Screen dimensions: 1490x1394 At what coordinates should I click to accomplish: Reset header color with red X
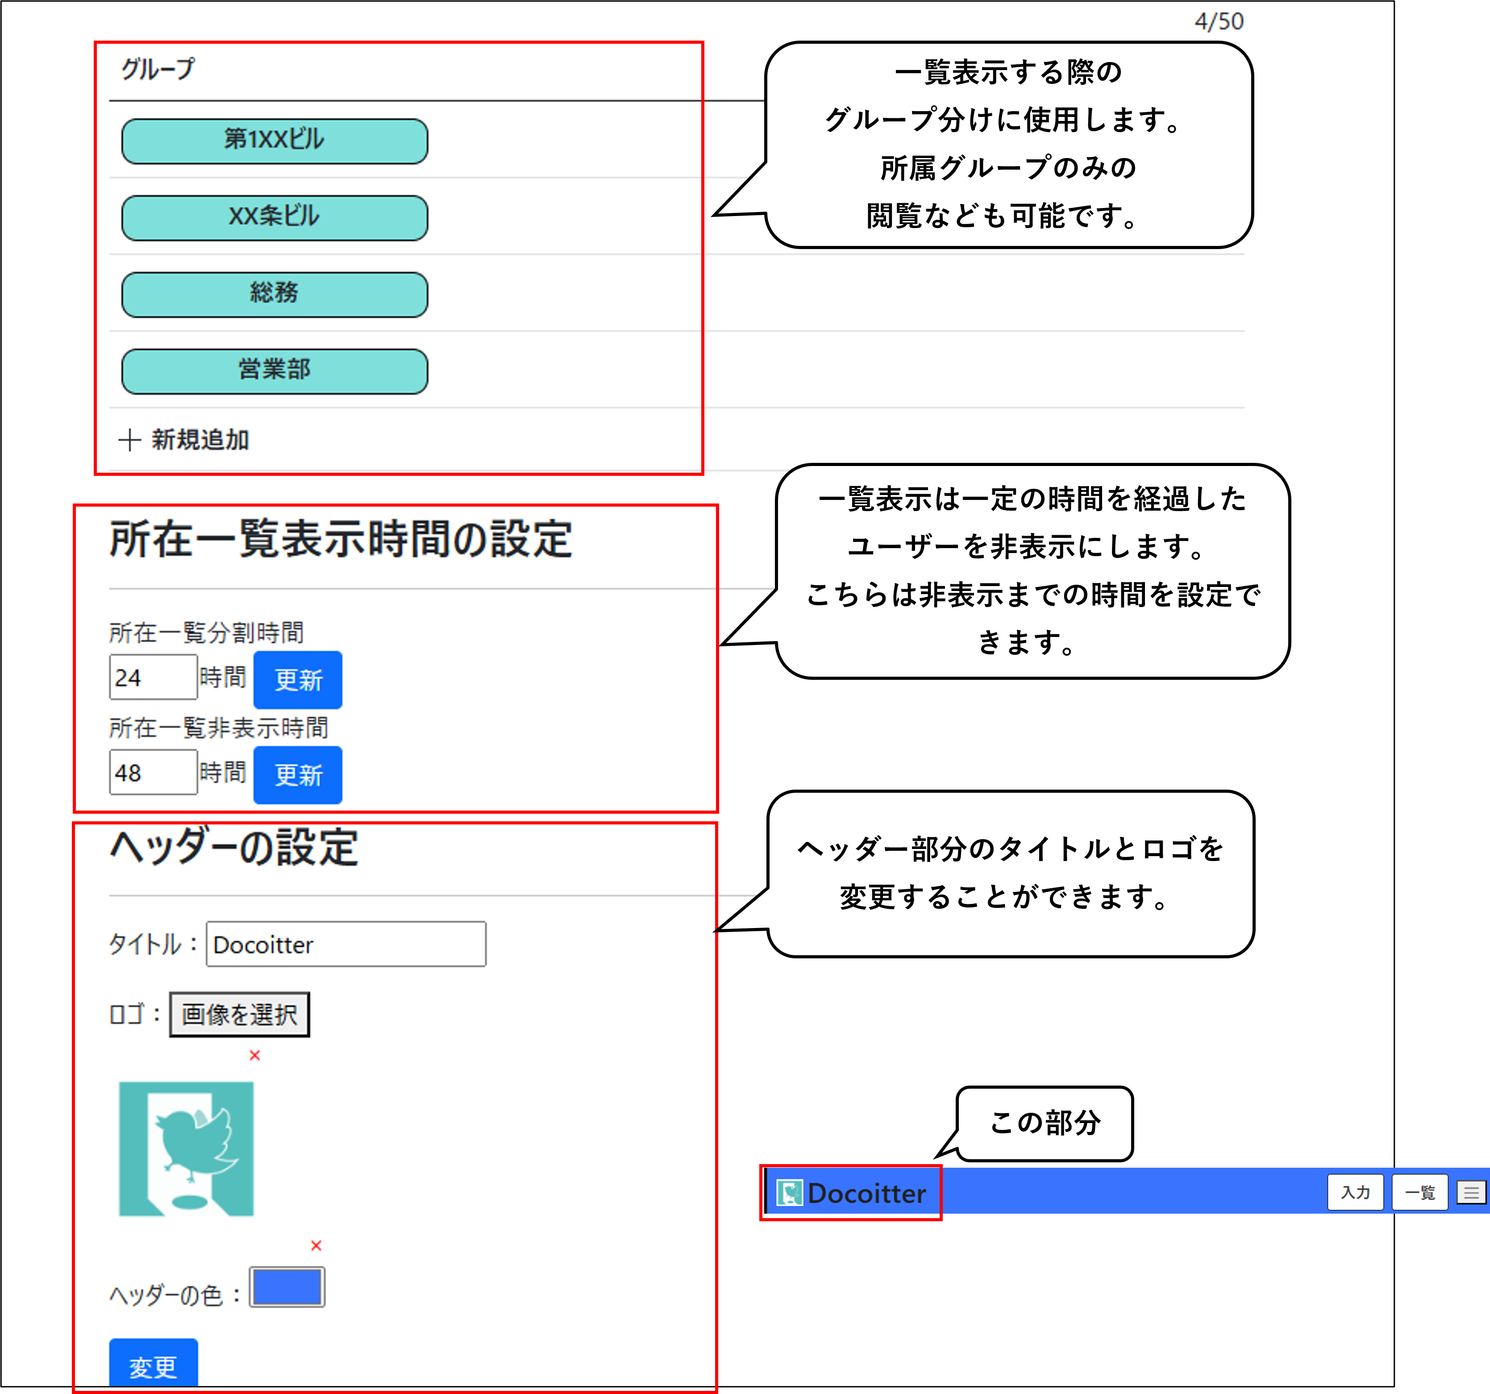click(x=316, y=1246)
